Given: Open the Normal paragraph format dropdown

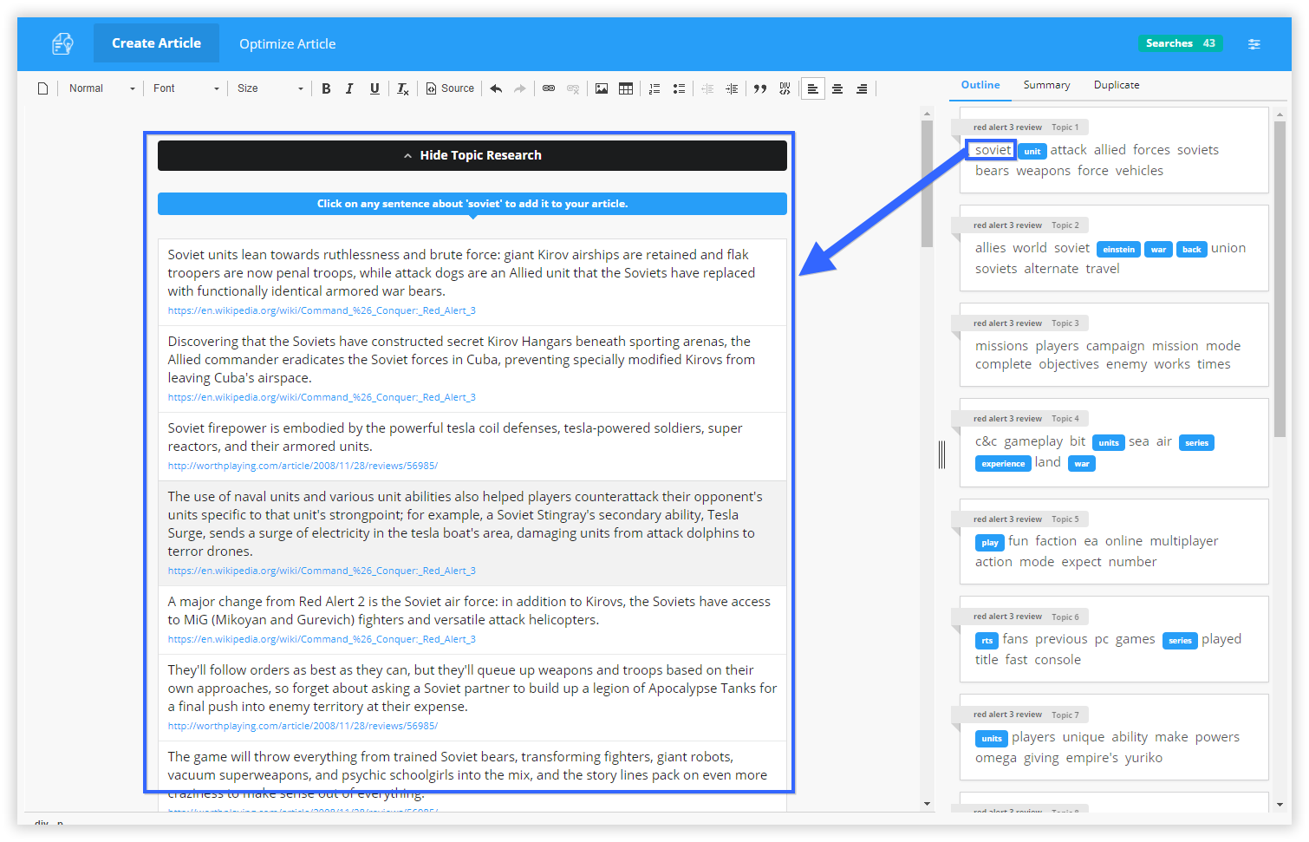Looking at the screenshot, I should (x=101, y=88).
